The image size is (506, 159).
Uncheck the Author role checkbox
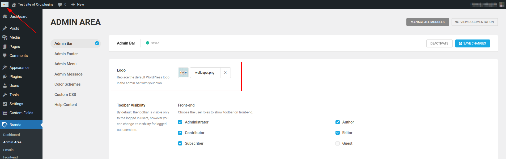coord(338,122)
